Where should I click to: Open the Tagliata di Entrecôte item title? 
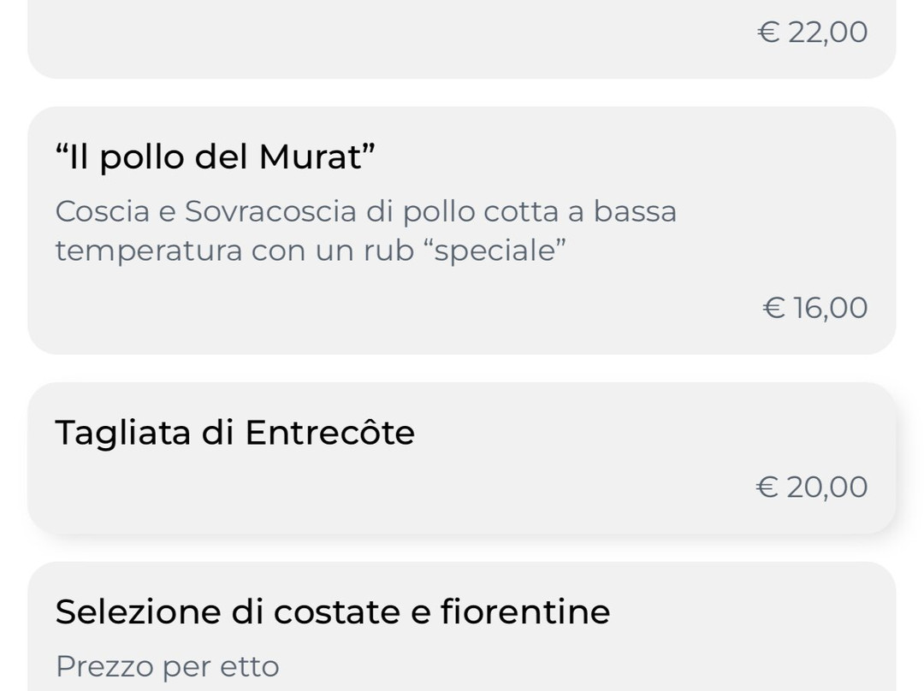pyautogui.click(x=234, y=433)
